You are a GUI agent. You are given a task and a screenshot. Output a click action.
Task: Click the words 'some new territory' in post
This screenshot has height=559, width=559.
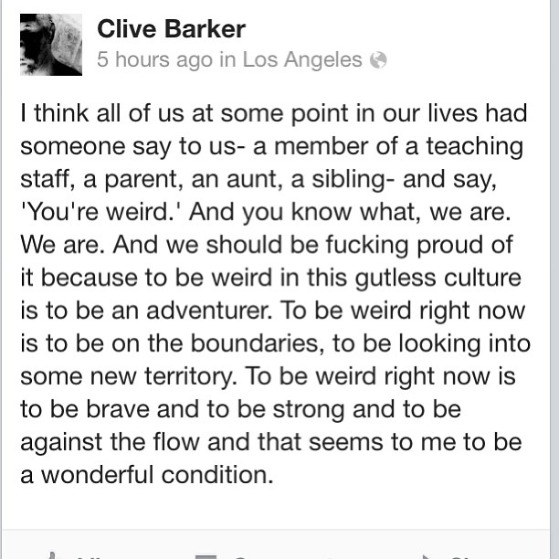(129, 376)
